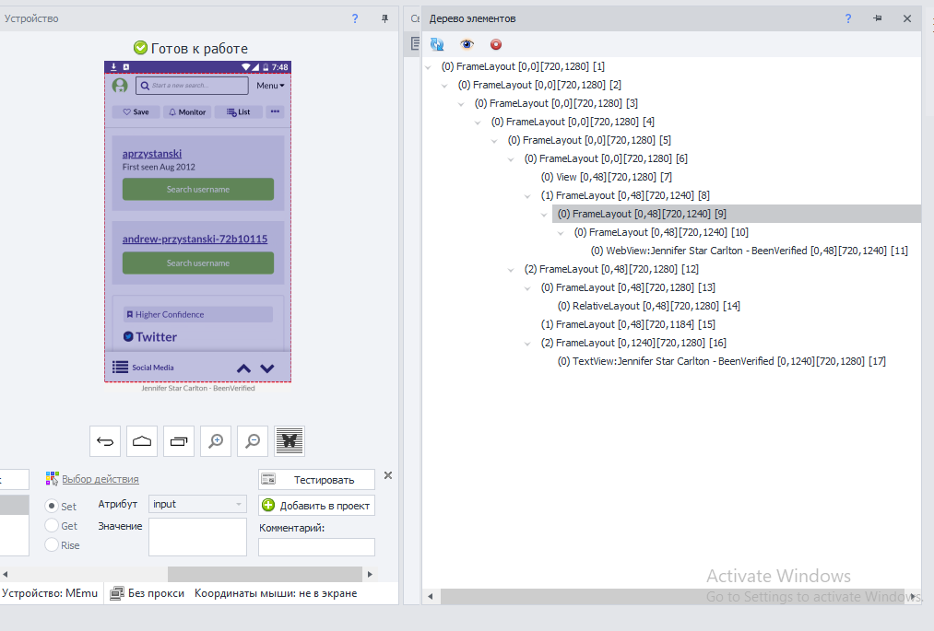Collapse FrameLayout node [16]
The height and width of the screenshot is (631, 934).
click(527, 345)
